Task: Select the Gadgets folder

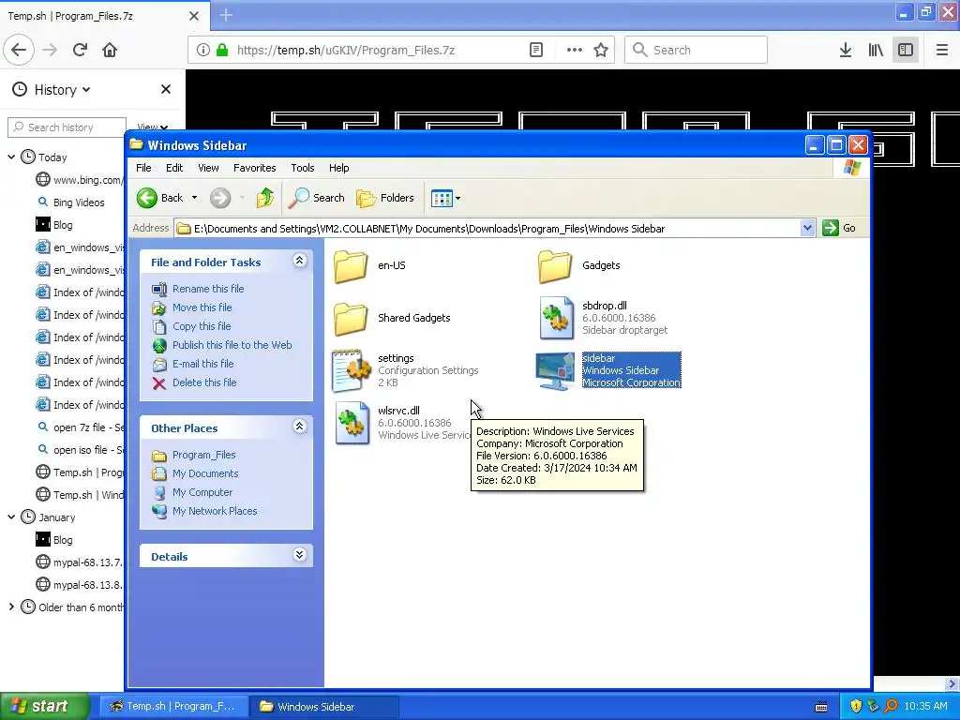Action: tap(555, 265)
